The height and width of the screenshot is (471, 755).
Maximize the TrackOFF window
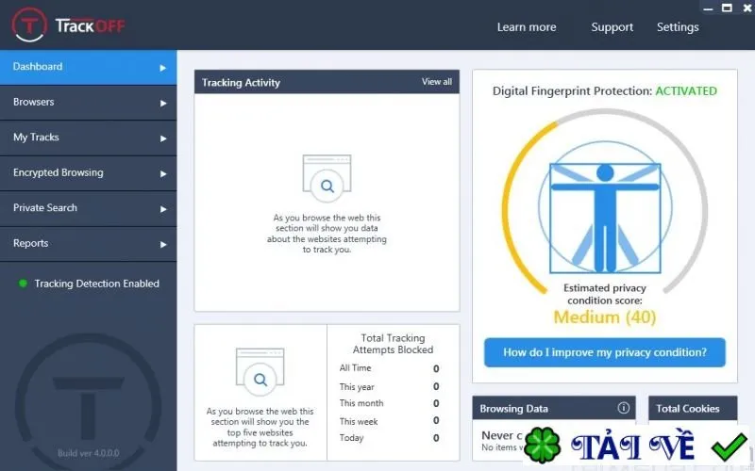click(727, 8)
